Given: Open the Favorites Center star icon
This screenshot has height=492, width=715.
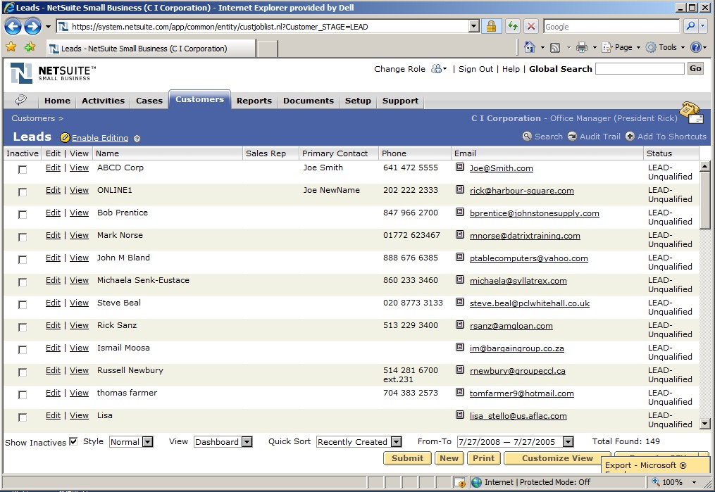Looking at the screenshot, I should tap(11, 47).
